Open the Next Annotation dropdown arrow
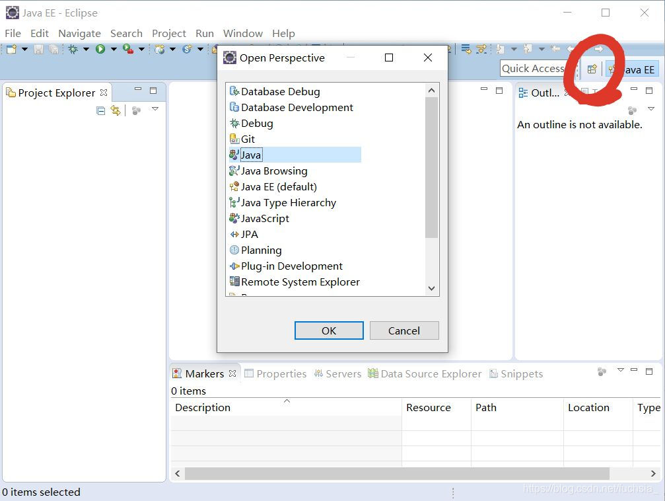The width and height of the screenshot is (665, 501). [x=514, y=50]
